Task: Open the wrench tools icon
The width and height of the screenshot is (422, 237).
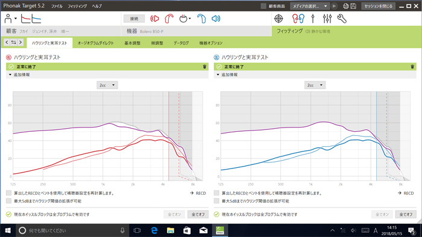Action: click(342, 19)
